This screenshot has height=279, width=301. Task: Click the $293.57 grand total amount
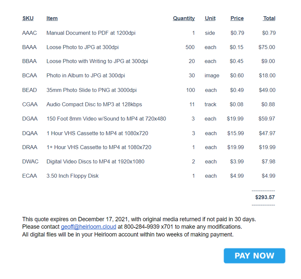click(x=265, y=197)
